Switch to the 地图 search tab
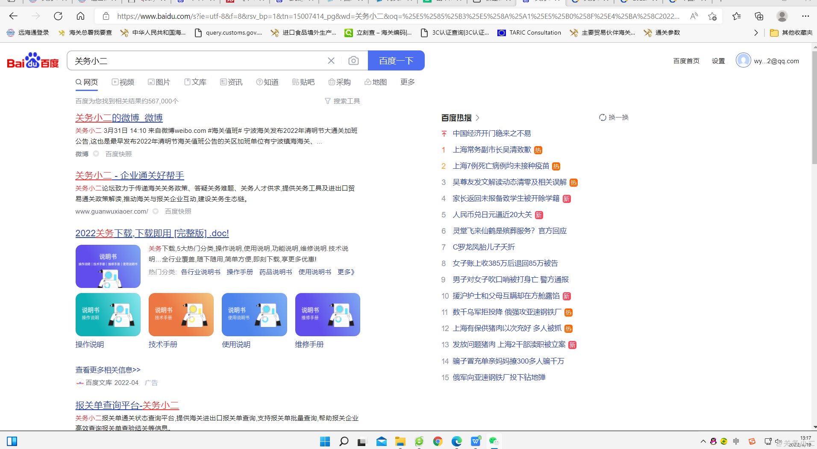Image resolution: width=817 pixels, height=449 pixels. pos(376,82)
